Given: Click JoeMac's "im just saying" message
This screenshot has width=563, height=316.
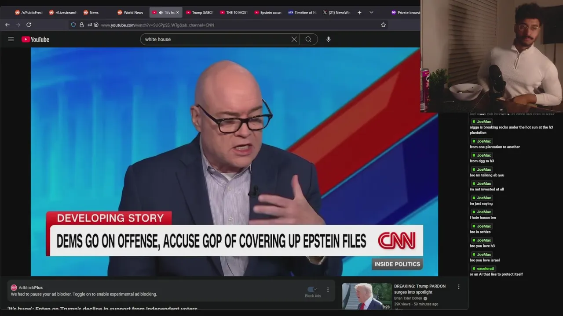Looking at the screenshot, I should click(x=481, y=204).
